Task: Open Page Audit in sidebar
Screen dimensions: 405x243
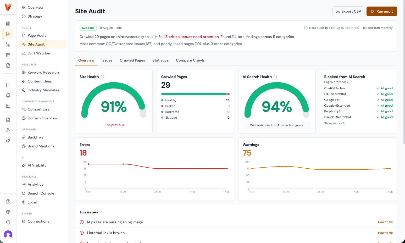Action: 42,35
